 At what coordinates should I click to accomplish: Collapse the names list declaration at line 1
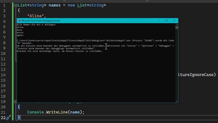16,5
